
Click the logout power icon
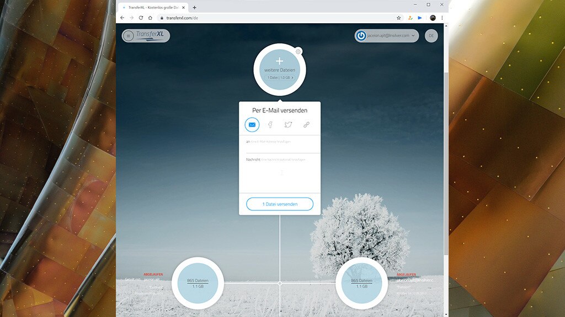click(361, 35)
